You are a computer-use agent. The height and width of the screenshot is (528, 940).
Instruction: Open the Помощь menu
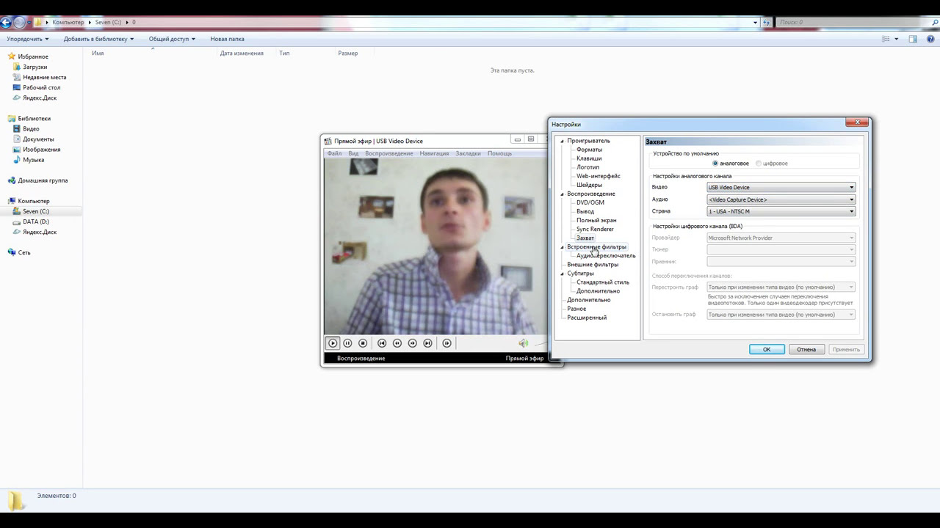click(x=499, y=153)
